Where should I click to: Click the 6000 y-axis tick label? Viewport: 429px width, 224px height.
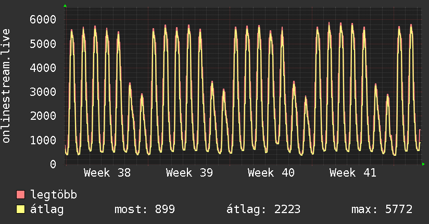[x=43, y=19]
